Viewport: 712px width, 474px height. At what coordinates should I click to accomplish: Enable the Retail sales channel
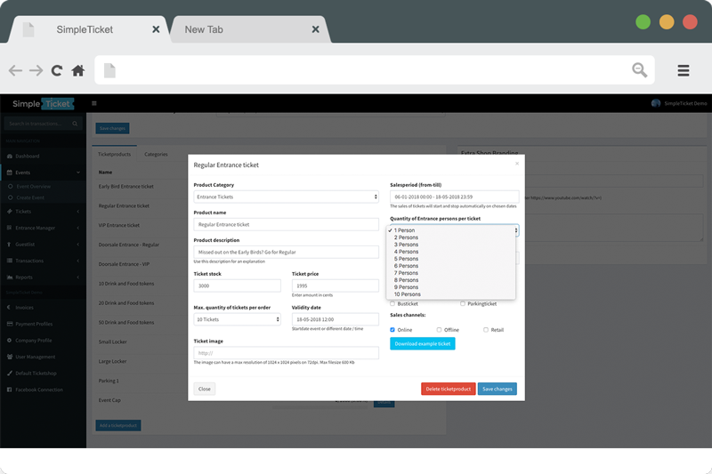point(486,330)
